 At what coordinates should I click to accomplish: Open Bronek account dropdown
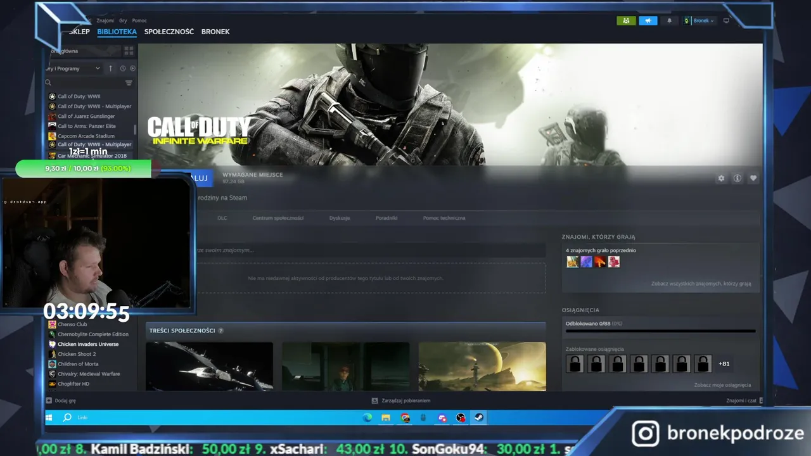pyautogui.click(x=699, y=21)
